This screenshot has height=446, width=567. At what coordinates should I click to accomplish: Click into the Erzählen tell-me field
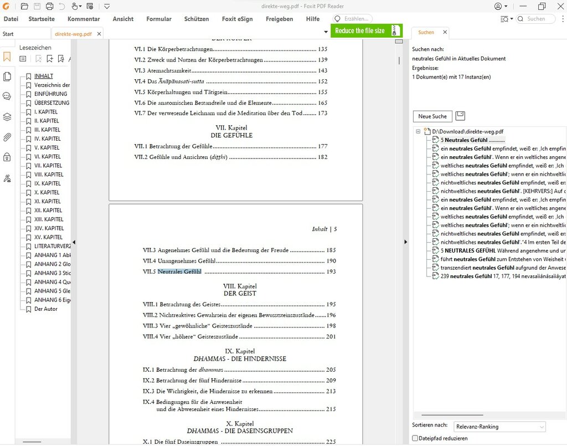353,19
